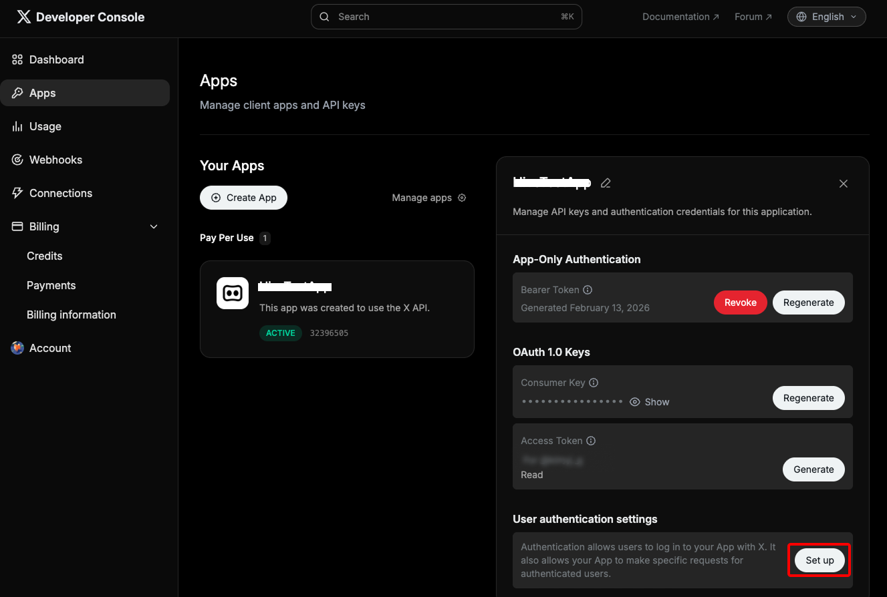
Task: Set up user authentication settings
Action: click(819, 560)
